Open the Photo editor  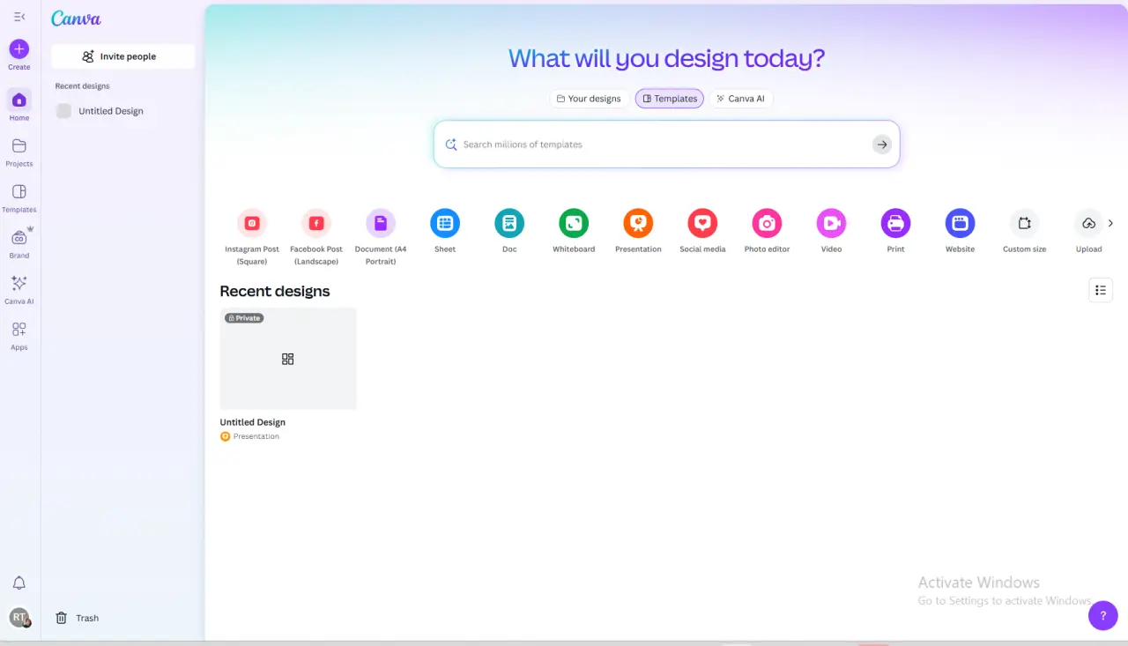point(767,230)
